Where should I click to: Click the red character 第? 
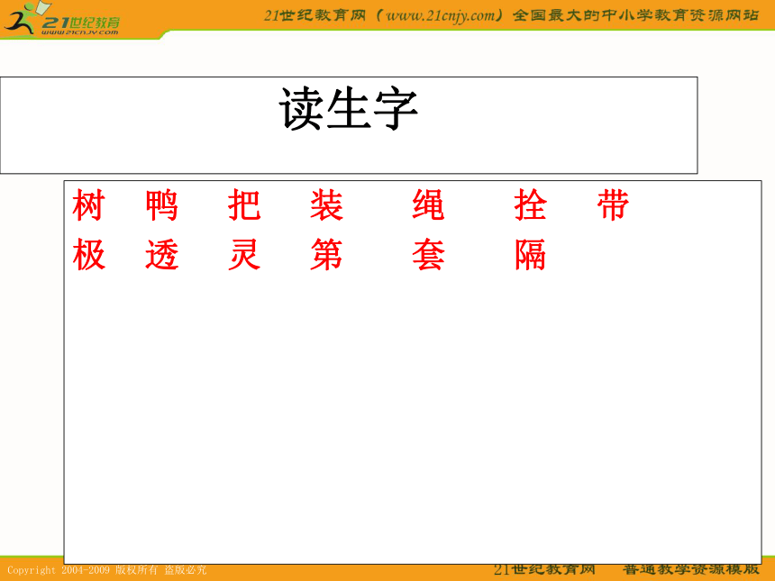click(x=327, y=254)
